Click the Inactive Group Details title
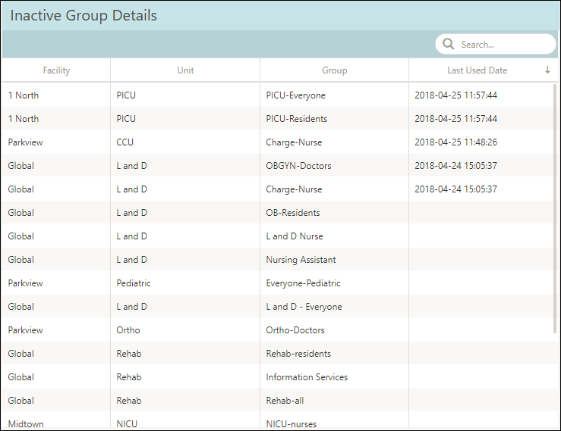The width and height of the screenshot is (561, 431). [x=84, y=16]
